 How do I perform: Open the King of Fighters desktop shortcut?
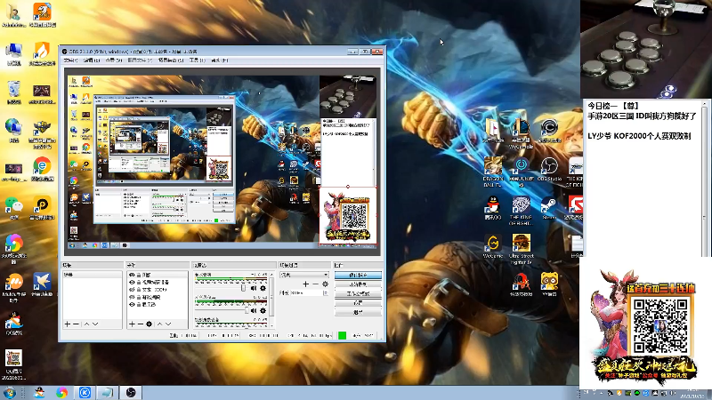pos(521,211)
